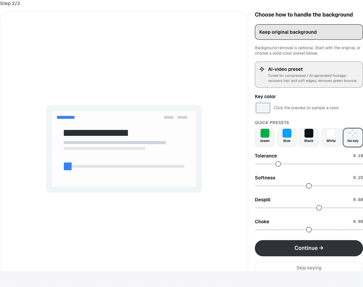Select the Black quick preset swatch
This screenshot has width=363, height=287.
click(x=309, y=138)
